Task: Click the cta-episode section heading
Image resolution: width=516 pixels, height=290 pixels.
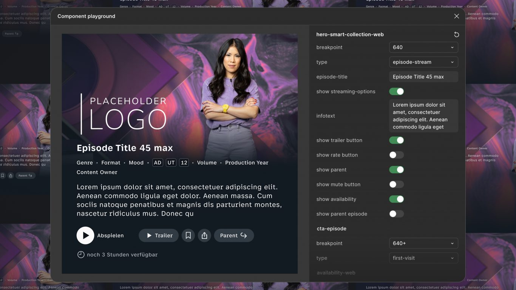Action: (331, 229)
